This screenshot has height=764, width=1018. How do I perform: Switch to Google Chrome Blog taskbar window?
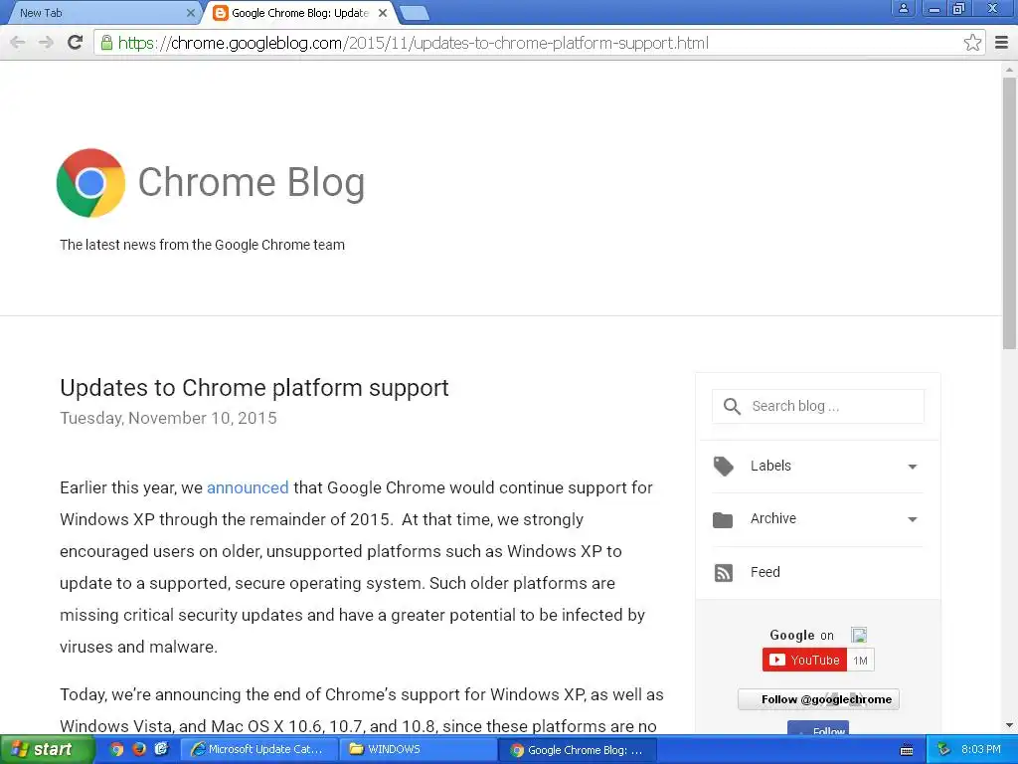(x=578, y=749)
